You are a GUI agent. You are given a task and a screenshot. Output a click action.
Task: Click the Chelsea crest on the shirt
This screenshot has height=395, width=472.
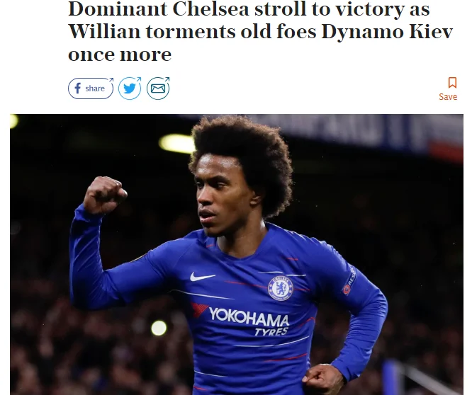pyautogui.click(x=281, y=288)
